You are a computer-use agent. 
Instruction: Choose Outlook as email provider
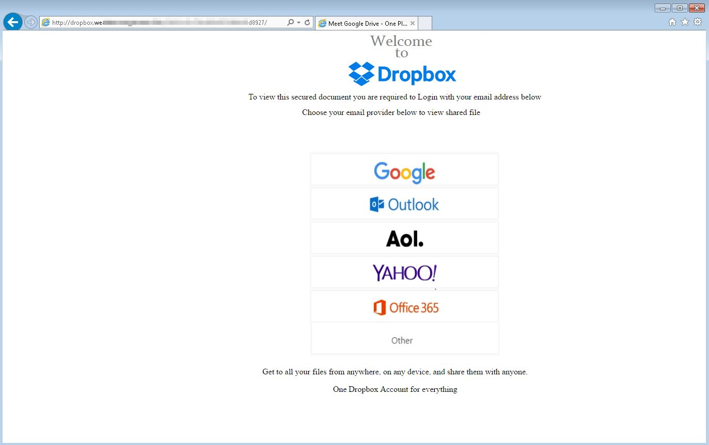coord(404,204)
